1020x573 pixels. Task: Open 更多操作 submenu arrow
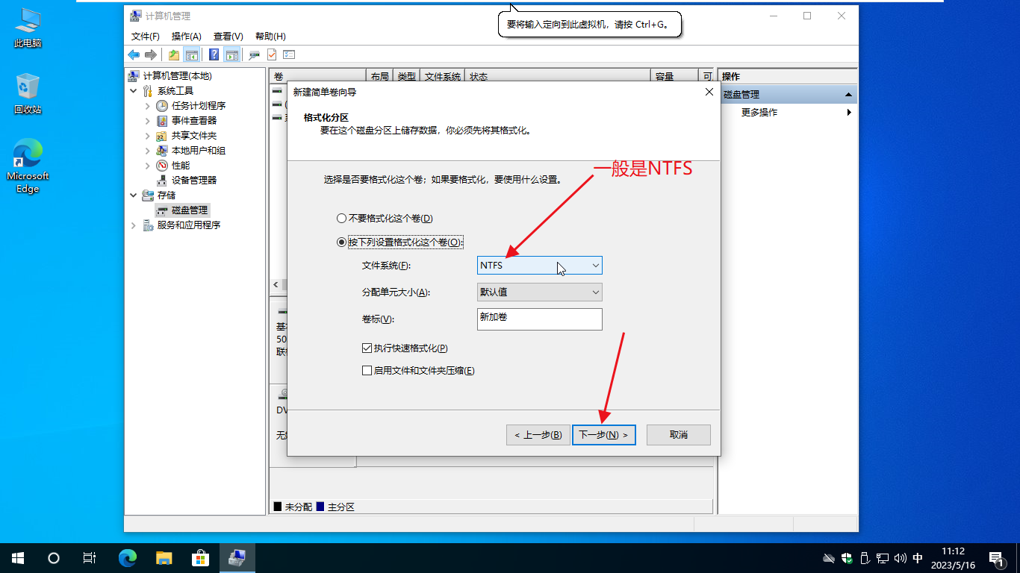pos(849,113)
